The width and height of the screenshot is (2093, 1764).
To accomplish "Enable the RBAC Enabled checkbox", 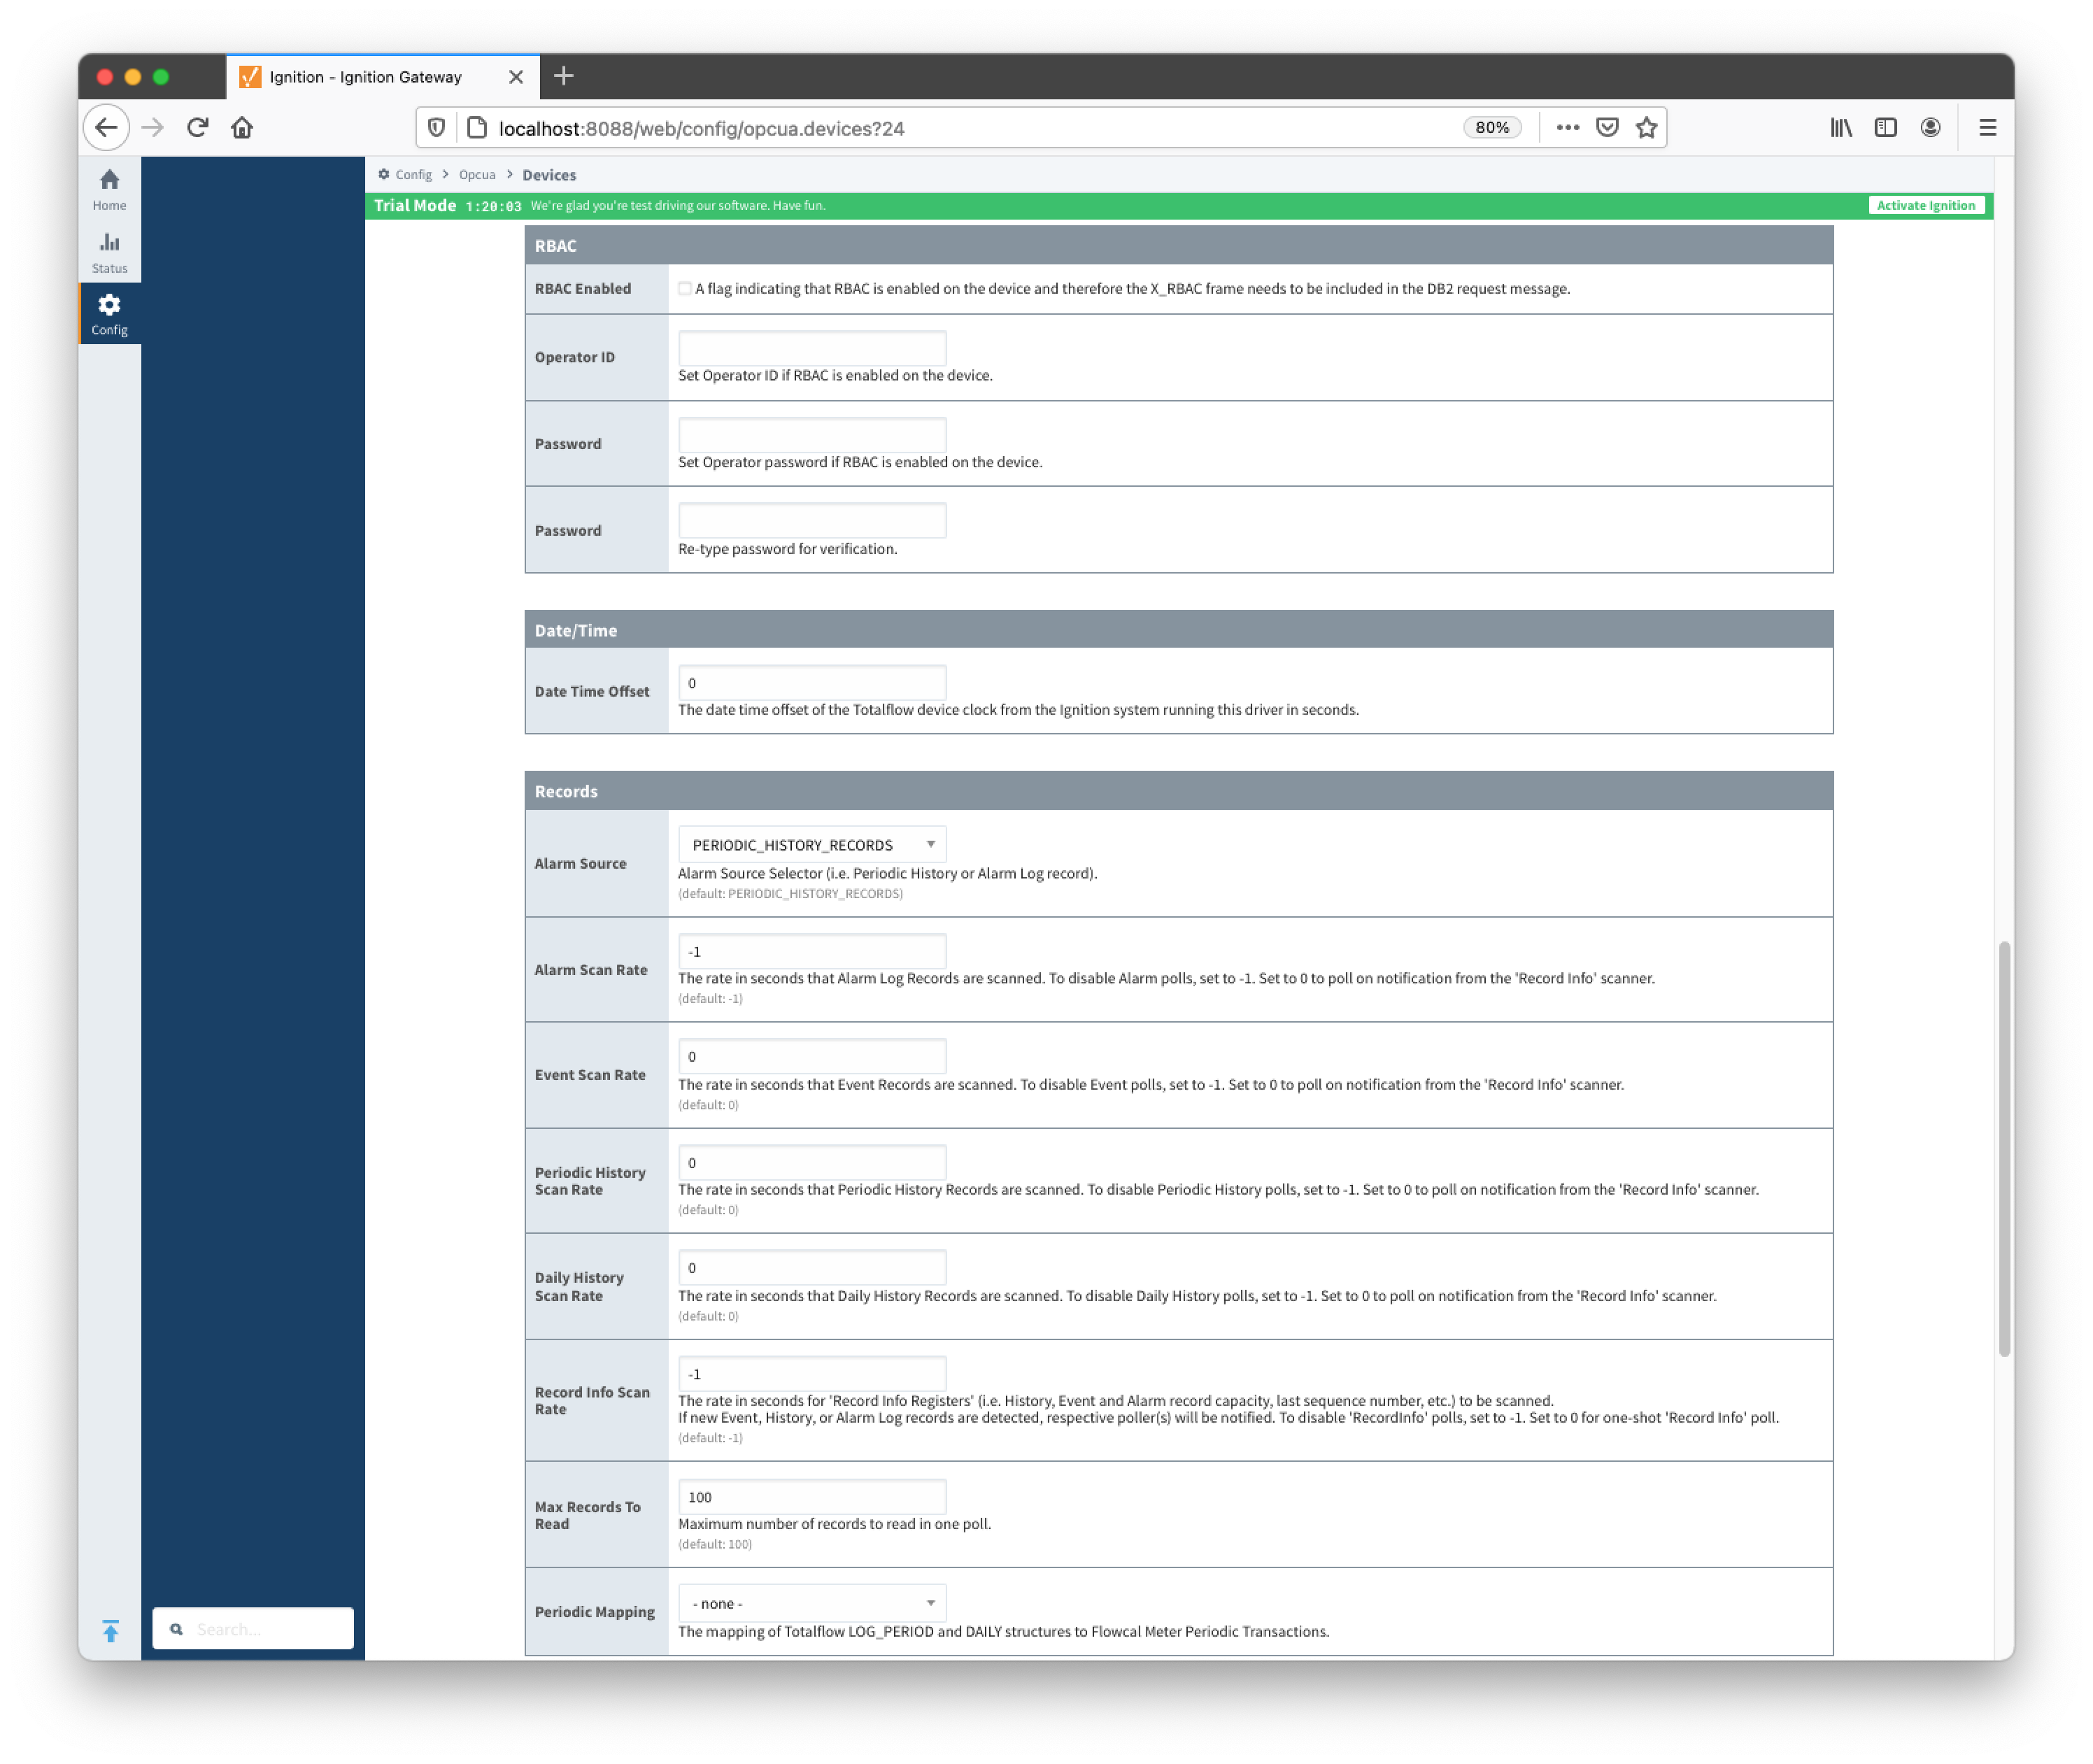I will click(685, 289).
